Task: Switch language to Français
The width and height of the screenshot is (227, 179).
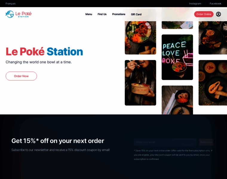Action: tap(10, 4)
